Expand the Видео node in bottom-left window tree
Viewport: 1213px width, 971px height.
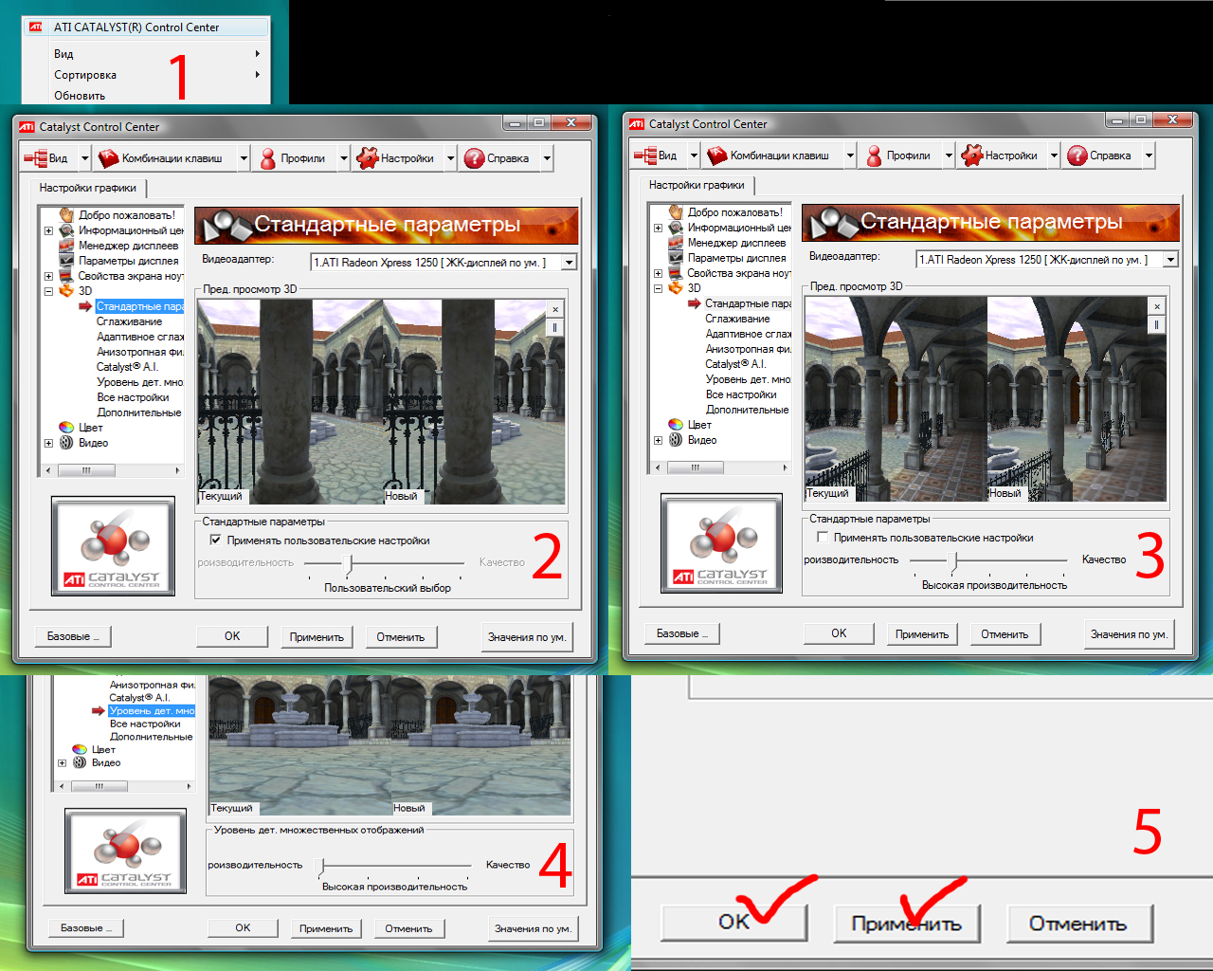coord(63,762)
